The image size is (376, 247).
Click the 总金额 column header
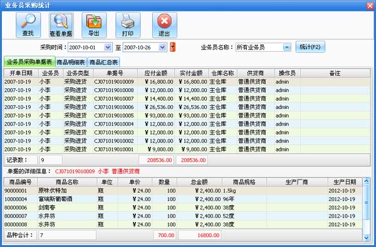pyautogui.click(x=199, y=182)
